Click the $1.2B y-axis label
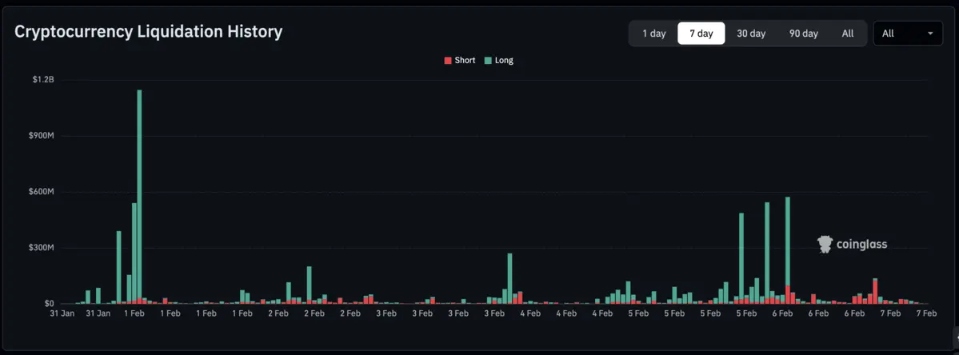The height and width of the screenshot is (355, 959). [x=43, y=80]
